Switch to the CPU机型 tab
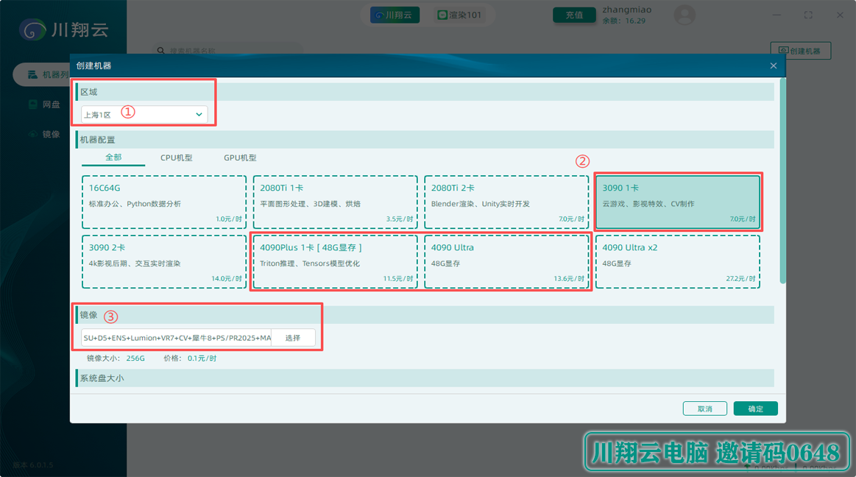 click(x=177, y=158)
